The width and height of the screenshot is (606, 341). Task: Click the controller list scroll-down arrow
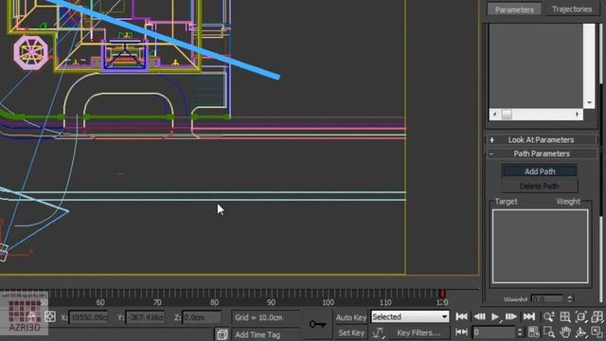pyautogui.click(x=589, y=103)
